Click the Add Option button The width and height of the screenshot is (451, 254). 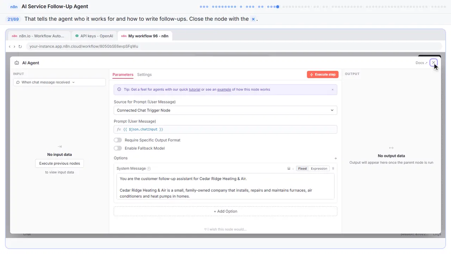(225, 211)
